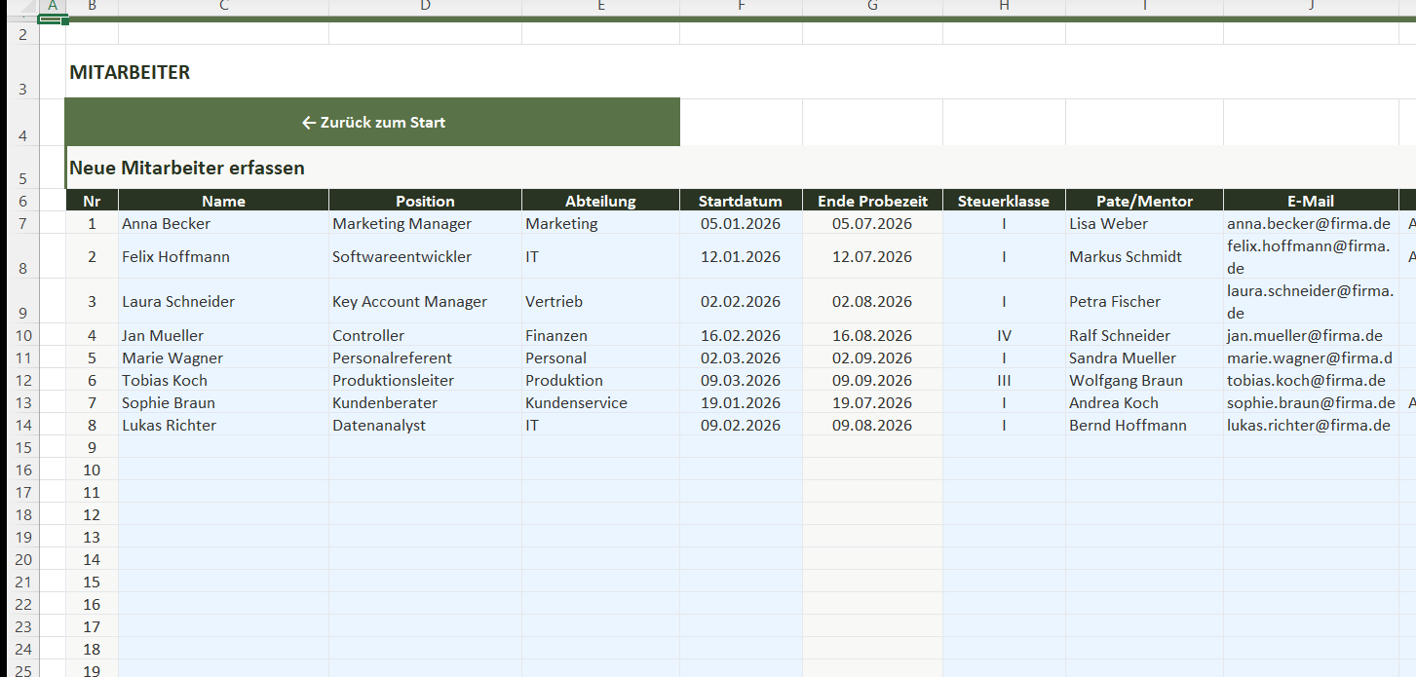1416x677 pixels.
Task: Select the 'Softwareentwickler' position cell
Action: coord(425,257)
